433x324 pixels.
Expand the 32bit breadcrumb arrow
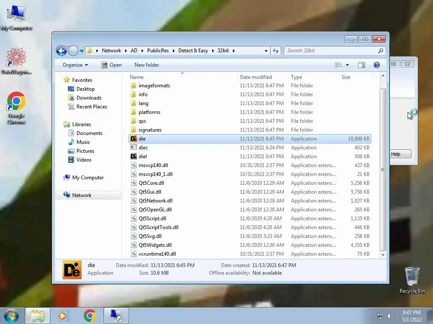click(x=233, y=51)
